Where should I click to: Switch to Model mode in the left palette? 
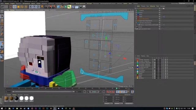pos(2,16)
